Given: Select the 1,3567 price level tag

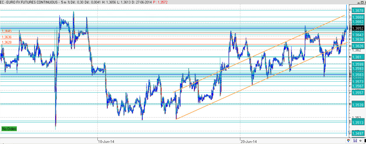Looking at the screenshot, I should pyautogui.click(x=358, y=86).
